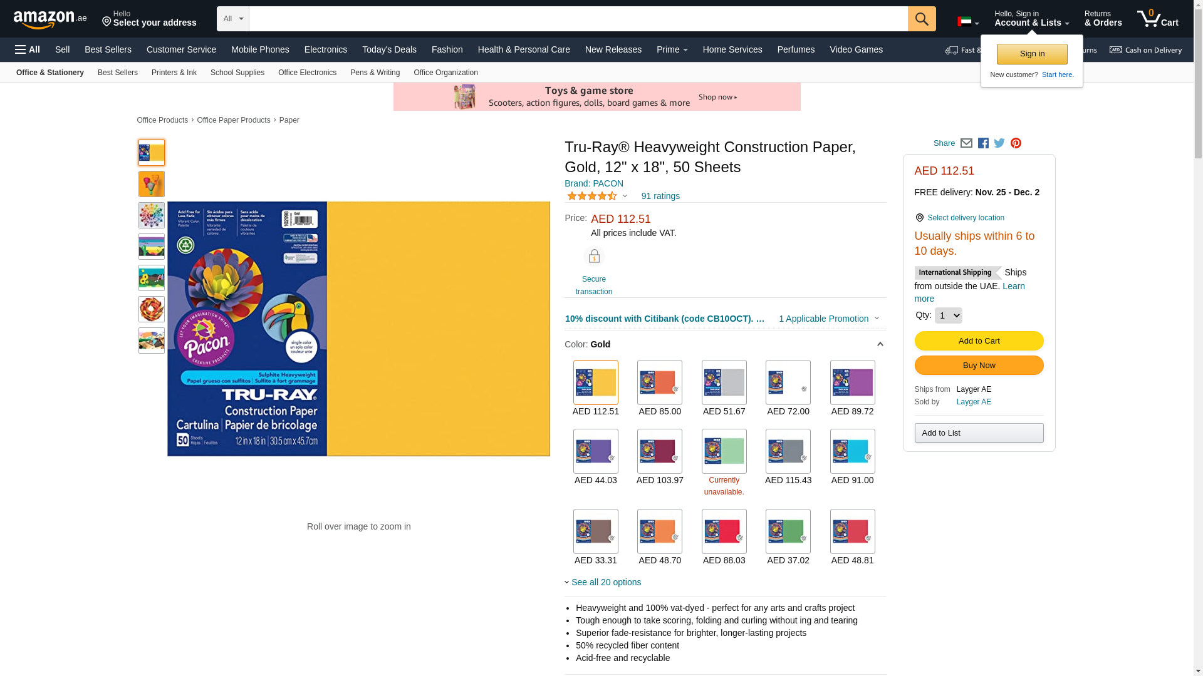Open the 91 ratings link

(660, 196)
